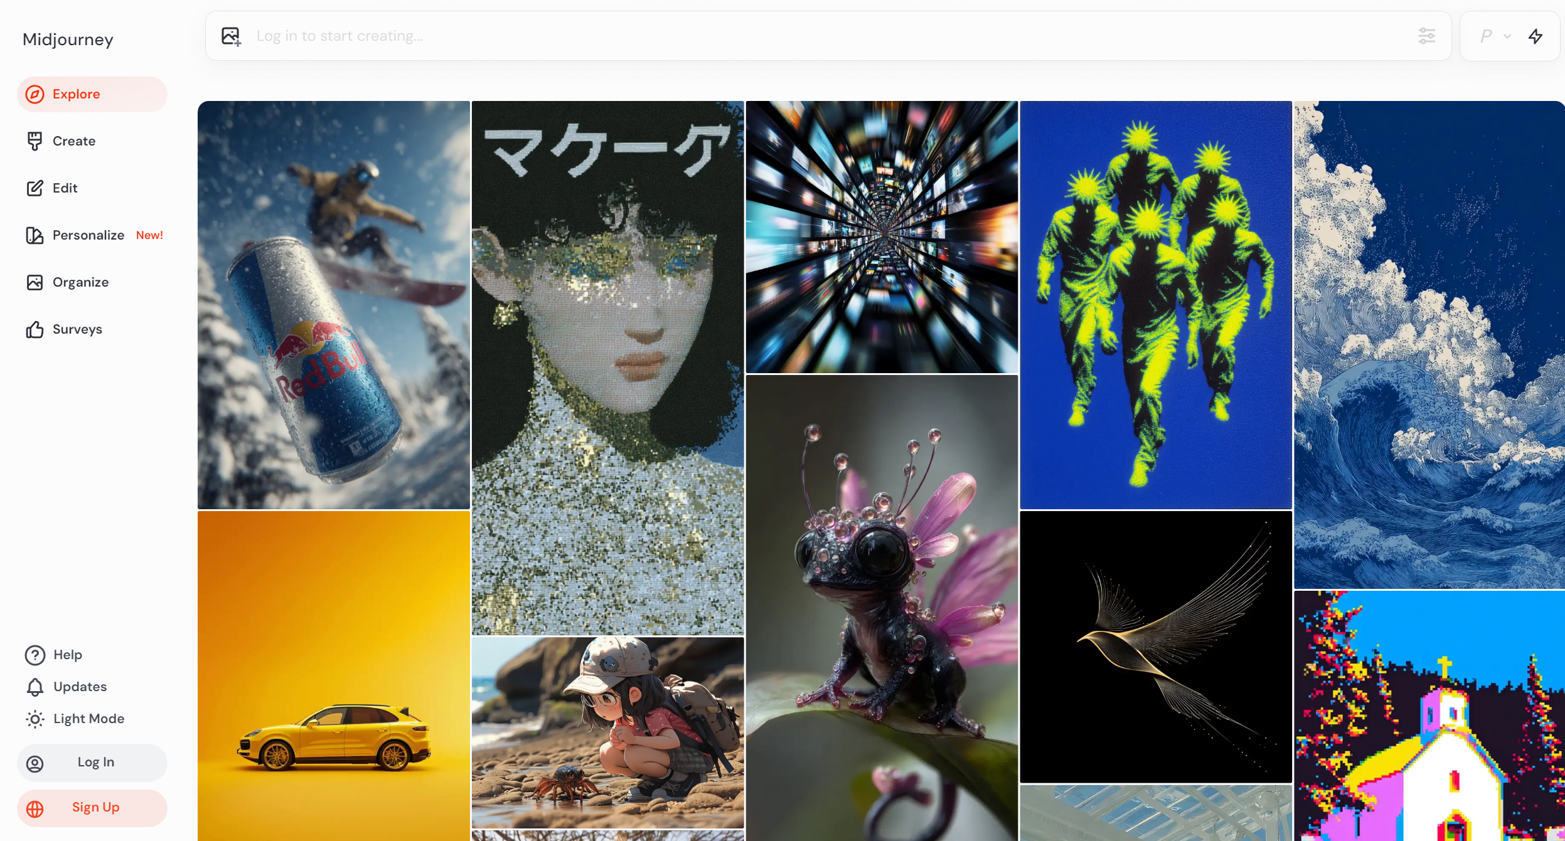Focus the 'Log in to start creating' prompt field
Screen dimensions: 1565x841
tap(828, 36)
